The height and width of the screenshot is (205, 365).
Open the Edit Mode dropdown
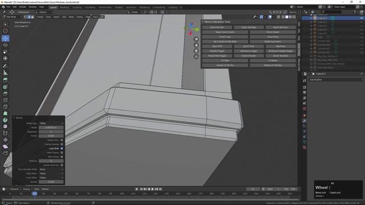point(12,17)
